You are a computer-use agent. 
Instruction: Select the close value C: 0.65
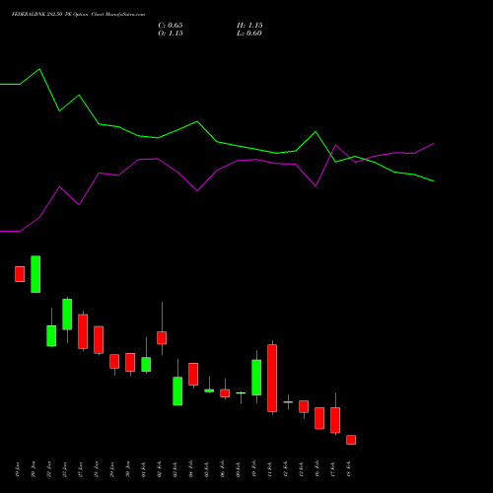171,25
